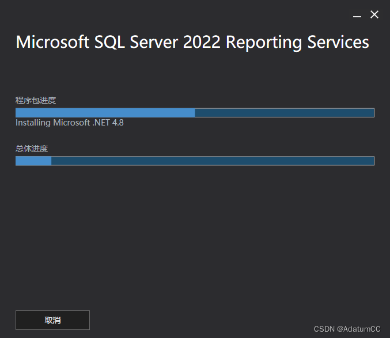Click the 总体进度 overall progress bar
The height and width of the screenshot is (338, 390).
point(195,161)
